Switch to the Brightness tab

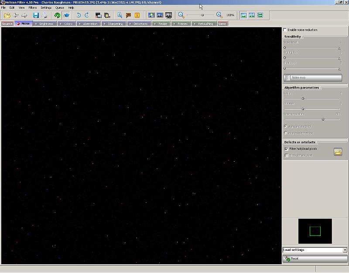tap(46, 24)
